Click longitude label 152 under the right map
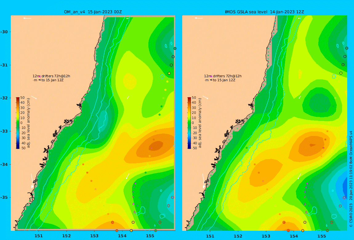 [238, 236]
